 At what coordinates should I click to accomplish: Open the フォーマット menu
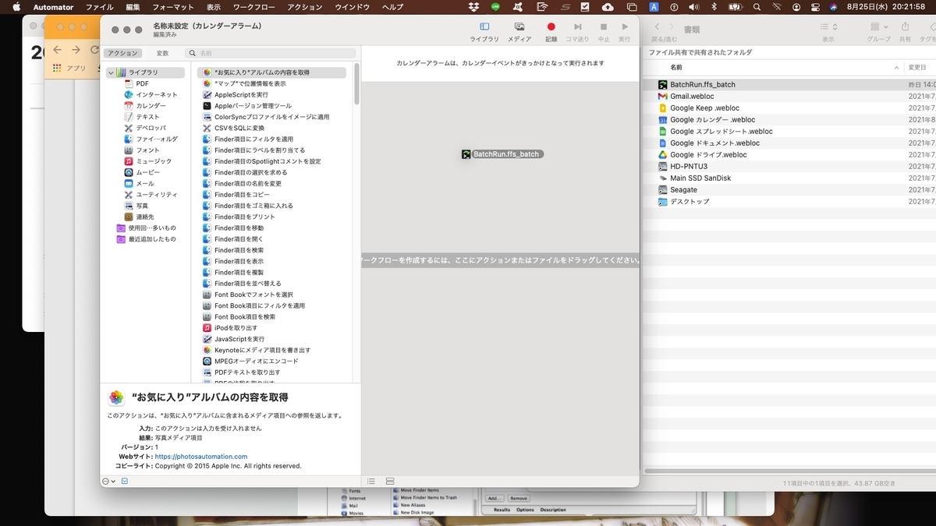coord(173,7)
